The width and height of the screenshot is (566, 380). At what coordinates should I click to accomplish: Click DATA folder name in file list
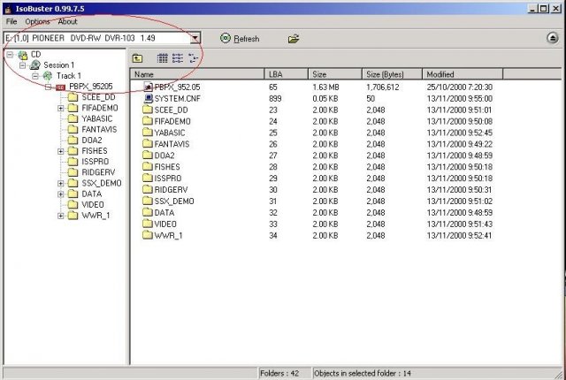(x=164, y=213)
